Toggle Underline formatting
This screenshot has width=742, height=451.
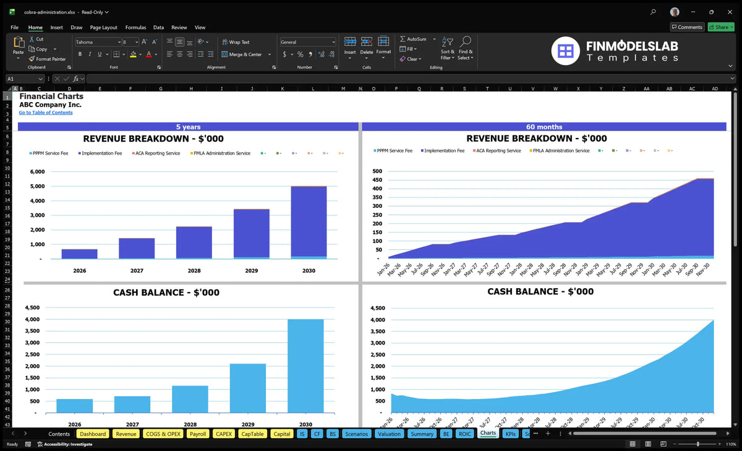tap(99, 54)
